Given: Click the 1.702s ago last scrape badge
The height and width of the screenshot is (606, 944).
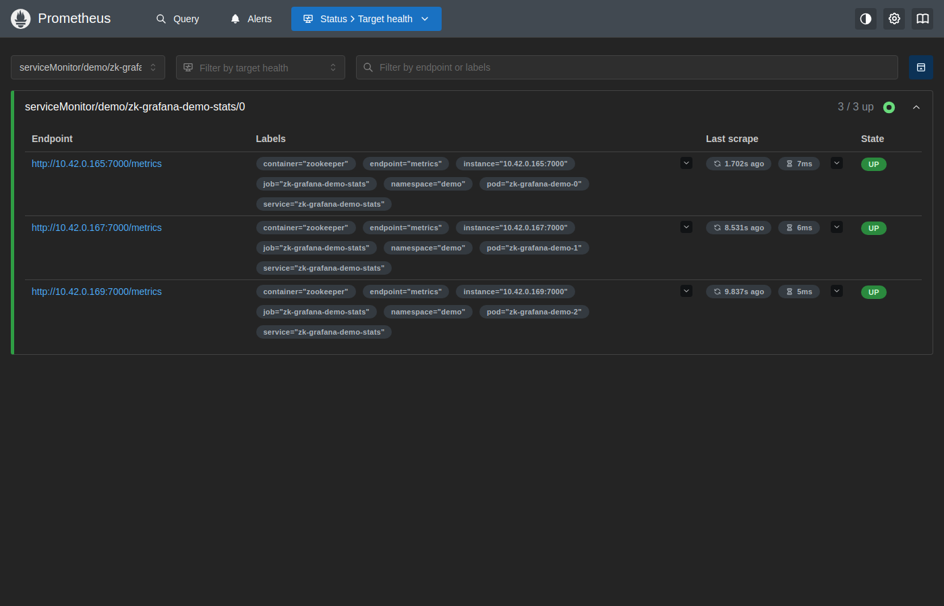Looking at the screenshot, I should [738, 164].
